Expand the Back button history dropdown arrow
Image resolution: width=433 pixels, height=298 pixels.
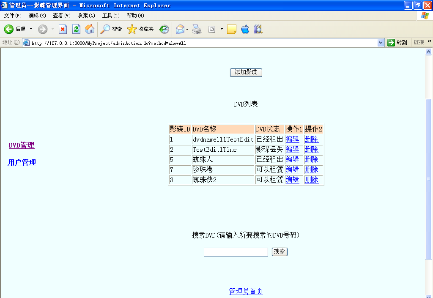tap(31, 29)
